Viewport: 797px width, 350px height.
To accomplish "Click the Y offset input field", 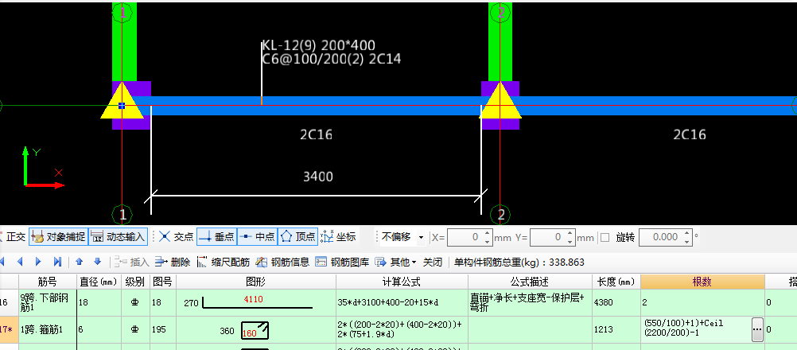I will pyautogui.click(x=547, y=237).
